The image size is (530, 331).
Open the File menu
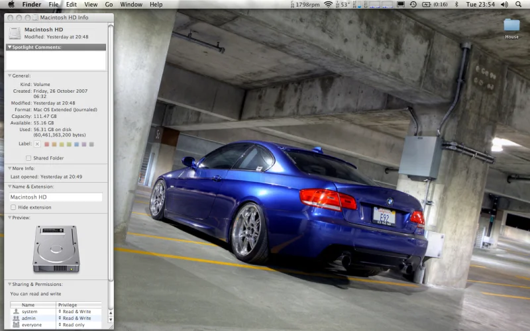(54, 5)
